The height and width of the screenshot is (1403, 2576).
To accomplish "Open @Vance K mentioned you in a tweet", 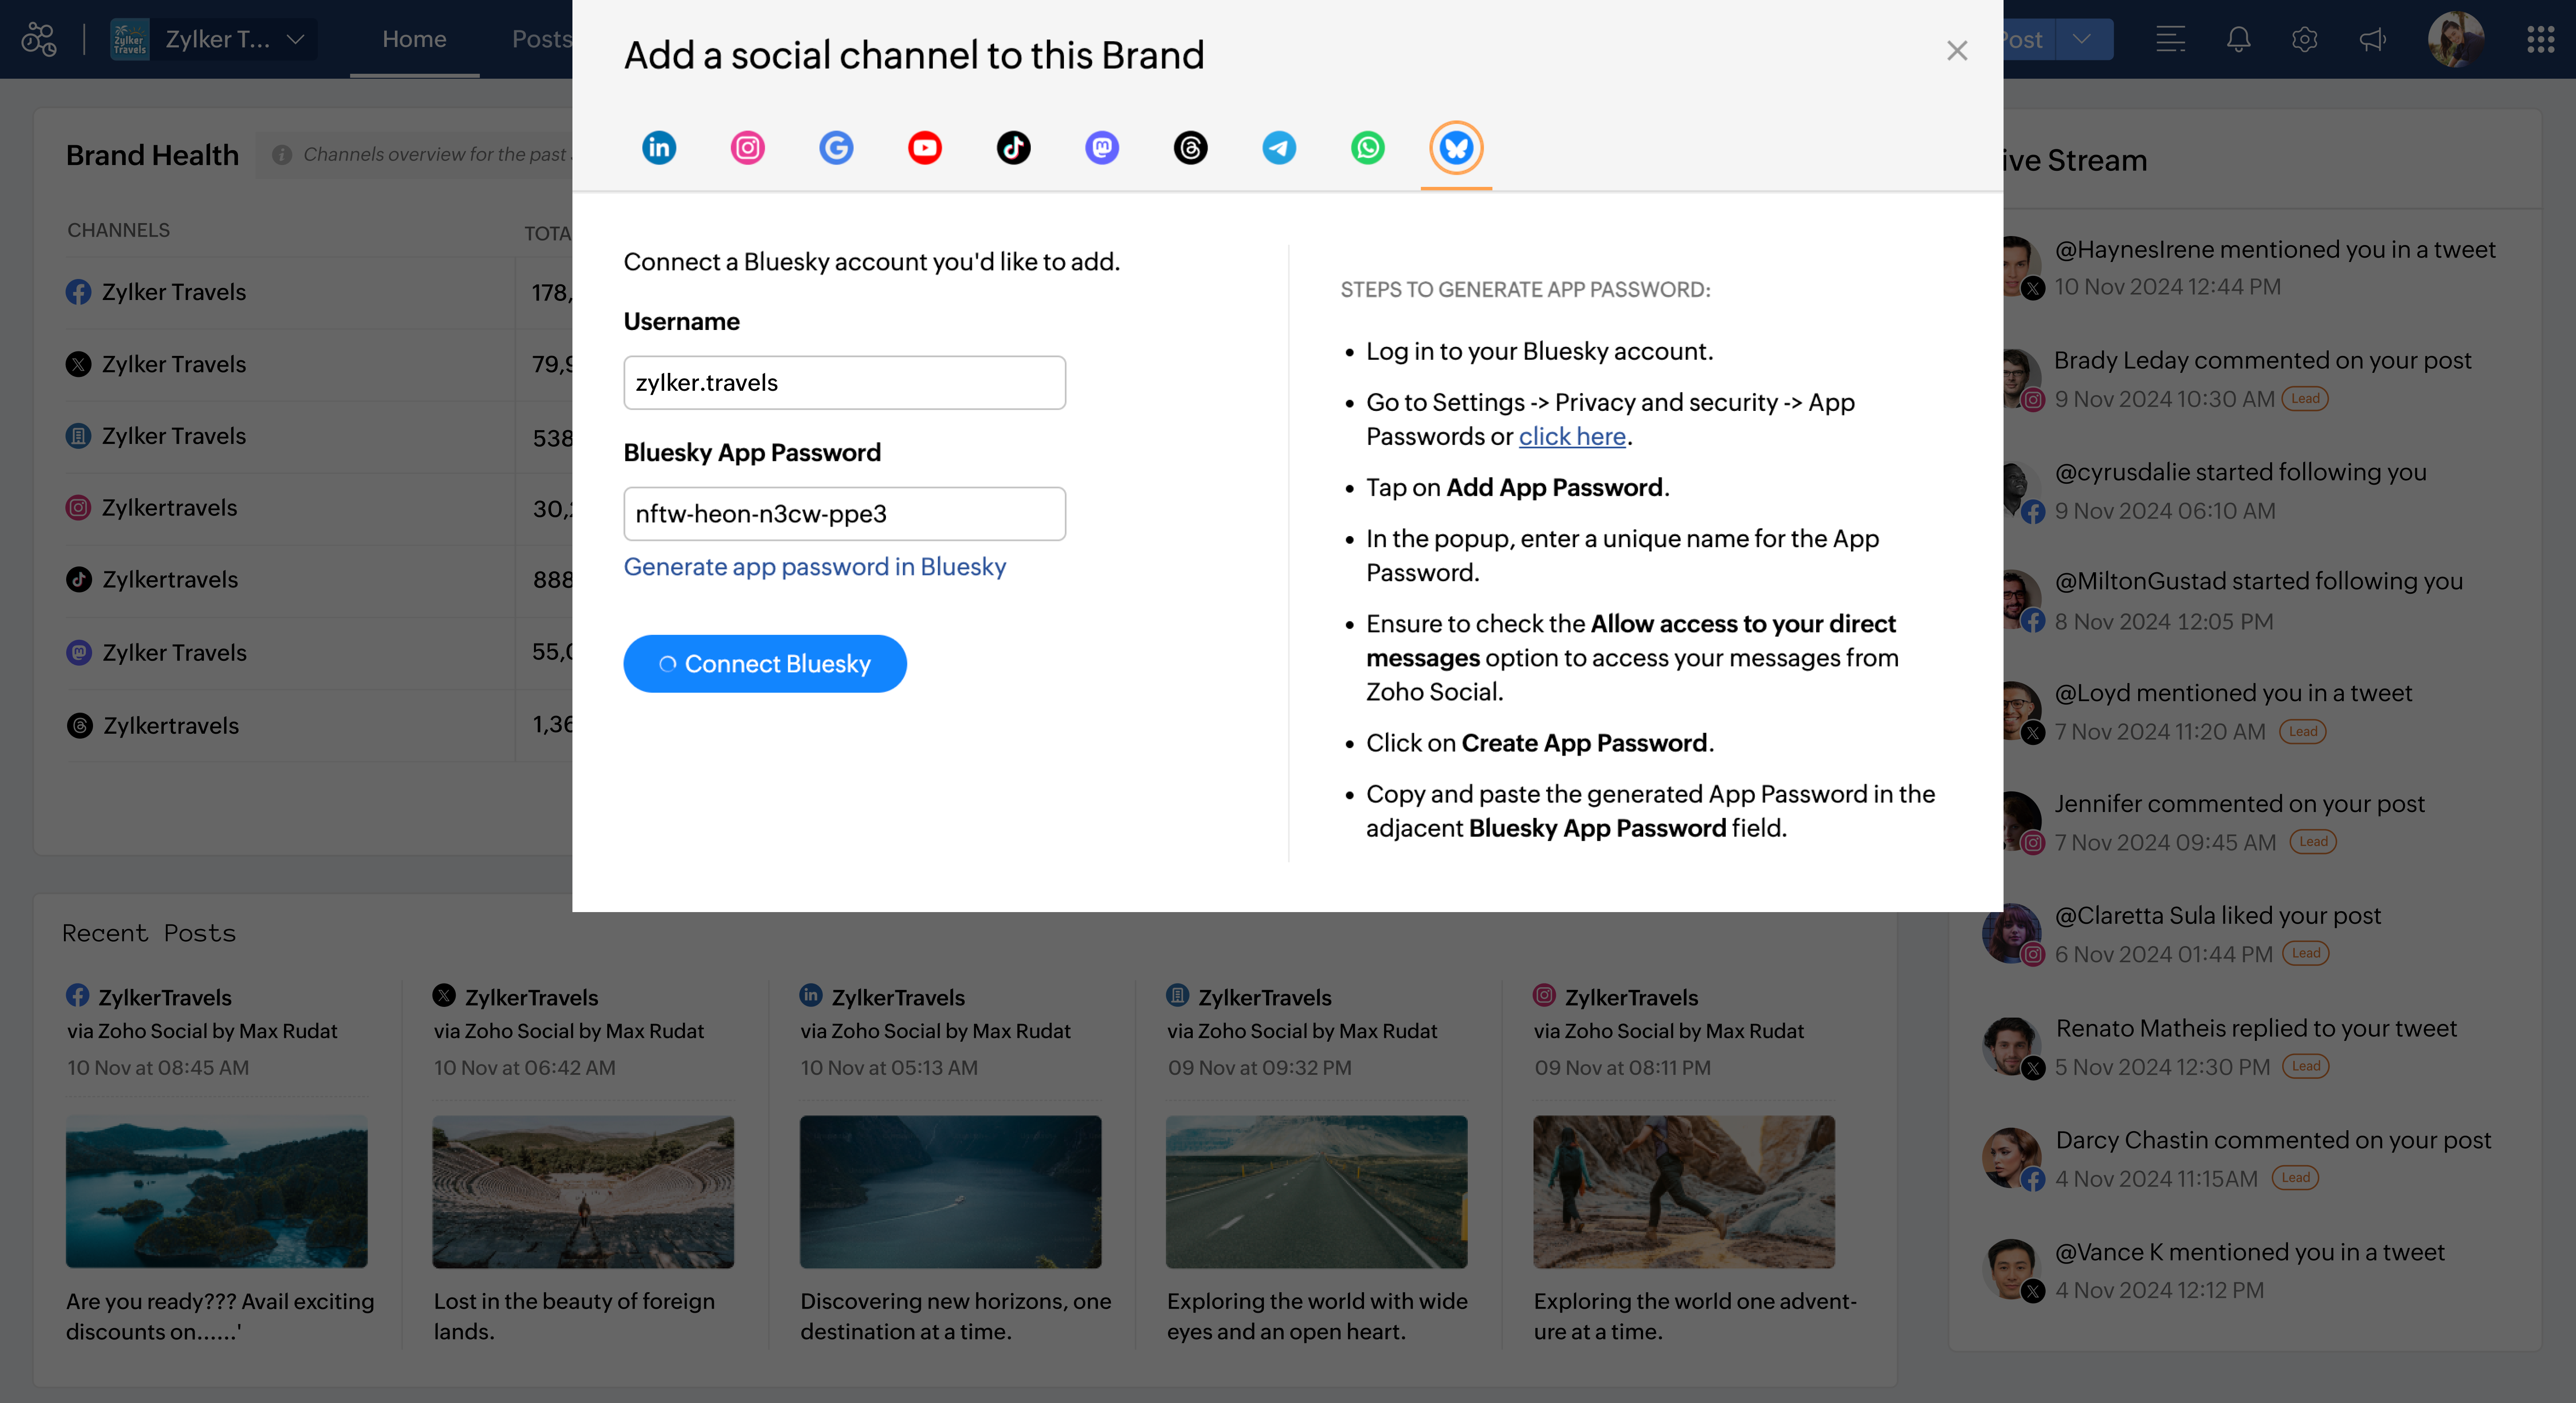I will point(2249,1253).
